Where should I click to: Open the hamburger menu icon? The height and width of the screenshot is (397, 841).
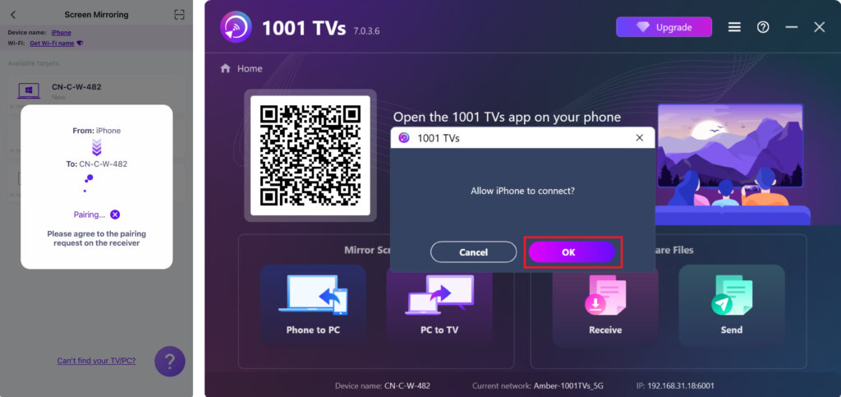click(734, 27)
